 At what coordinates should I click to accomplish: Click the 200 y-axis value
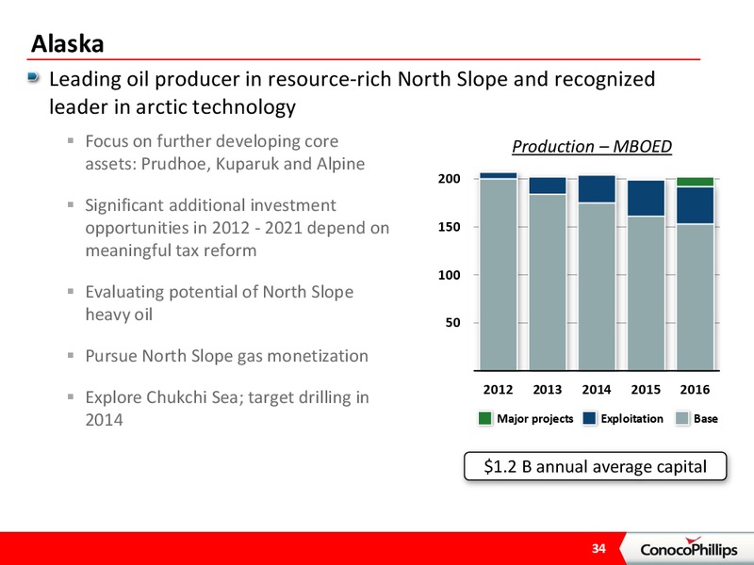[450, 179]
